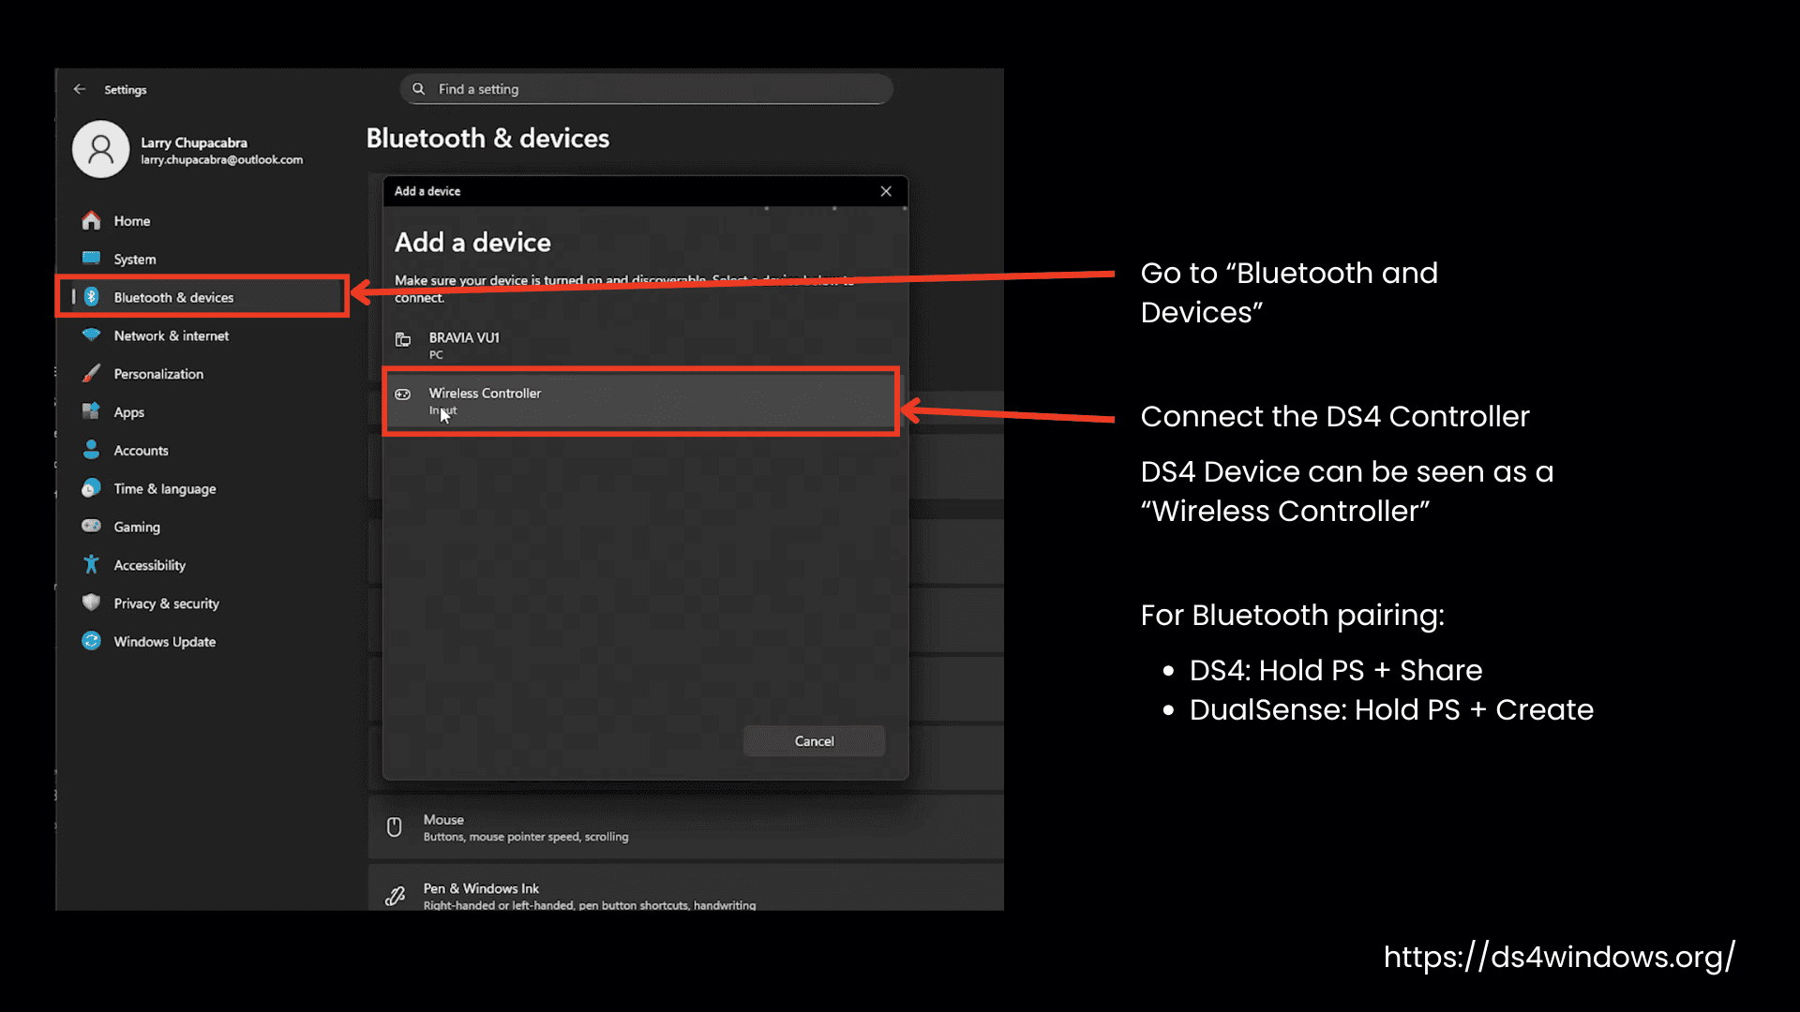Click the Bluetooth & devices page heading
This screenshot has width=1800, height=1012.
click(487, 139)
